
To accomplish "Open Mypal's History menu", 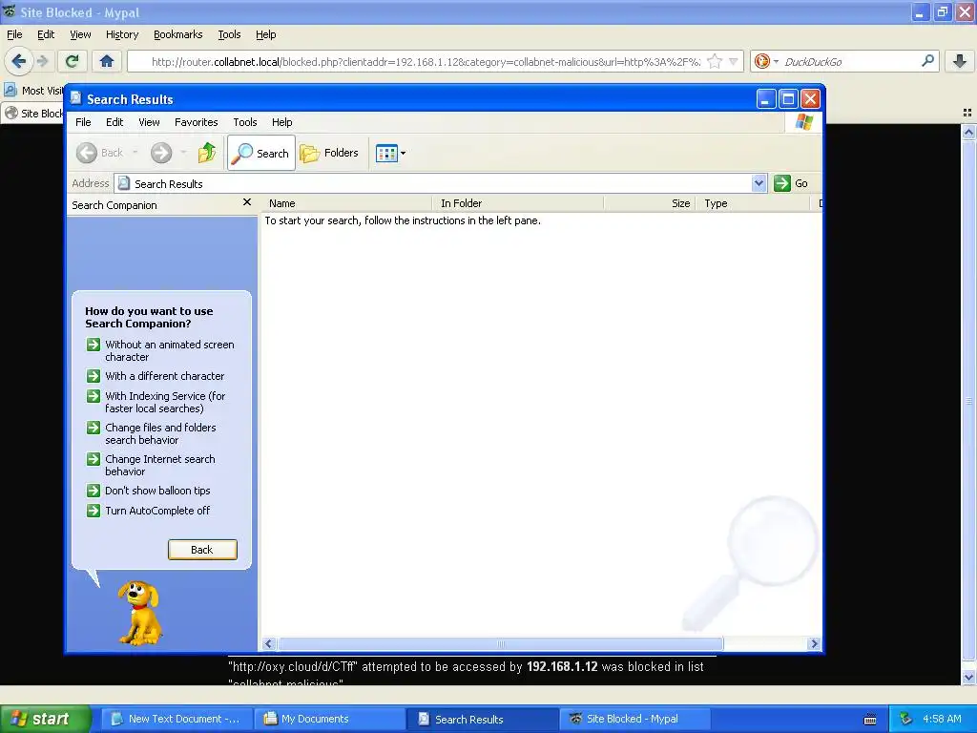I will click(x=121, y=34).
